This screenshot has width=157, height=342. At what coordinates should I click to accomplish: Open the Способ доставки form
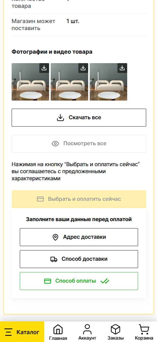coord(79,259)
